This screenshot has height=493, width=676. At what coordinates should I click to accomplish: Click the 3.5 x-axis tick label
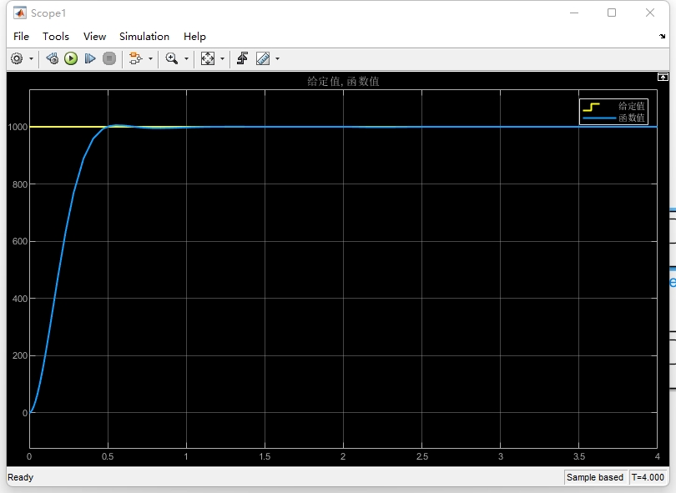click(x=579, y=456)
